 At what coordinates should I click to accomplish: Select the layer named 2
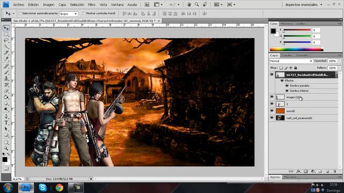click(x=287, y=104)
